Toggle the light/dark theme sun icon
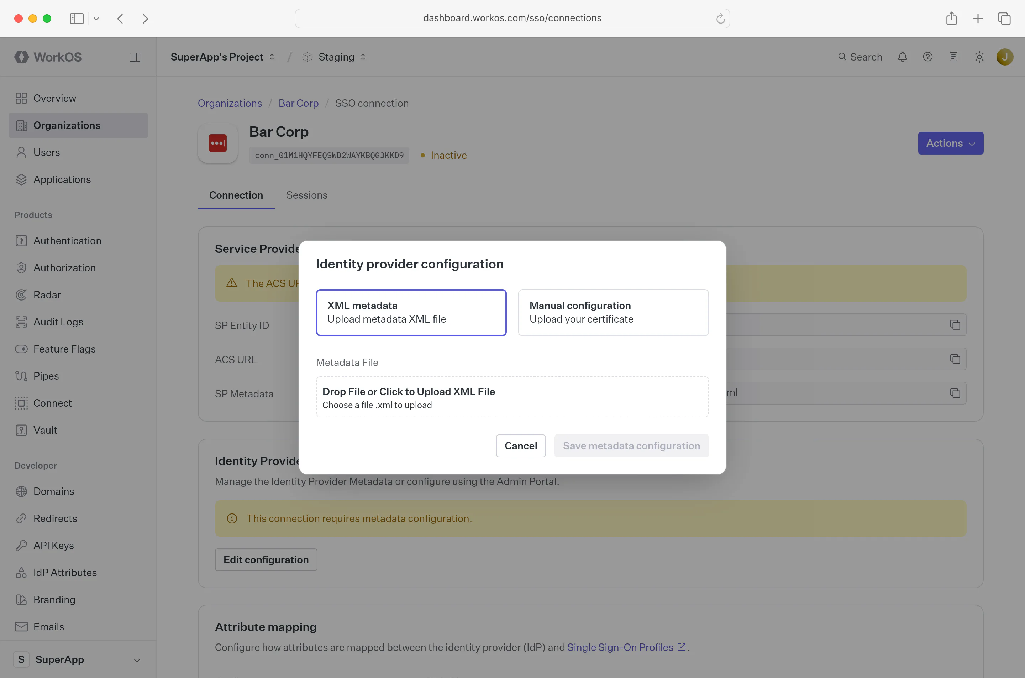The width and height of the screenshot is (1025, 678). tap(979, 57)
